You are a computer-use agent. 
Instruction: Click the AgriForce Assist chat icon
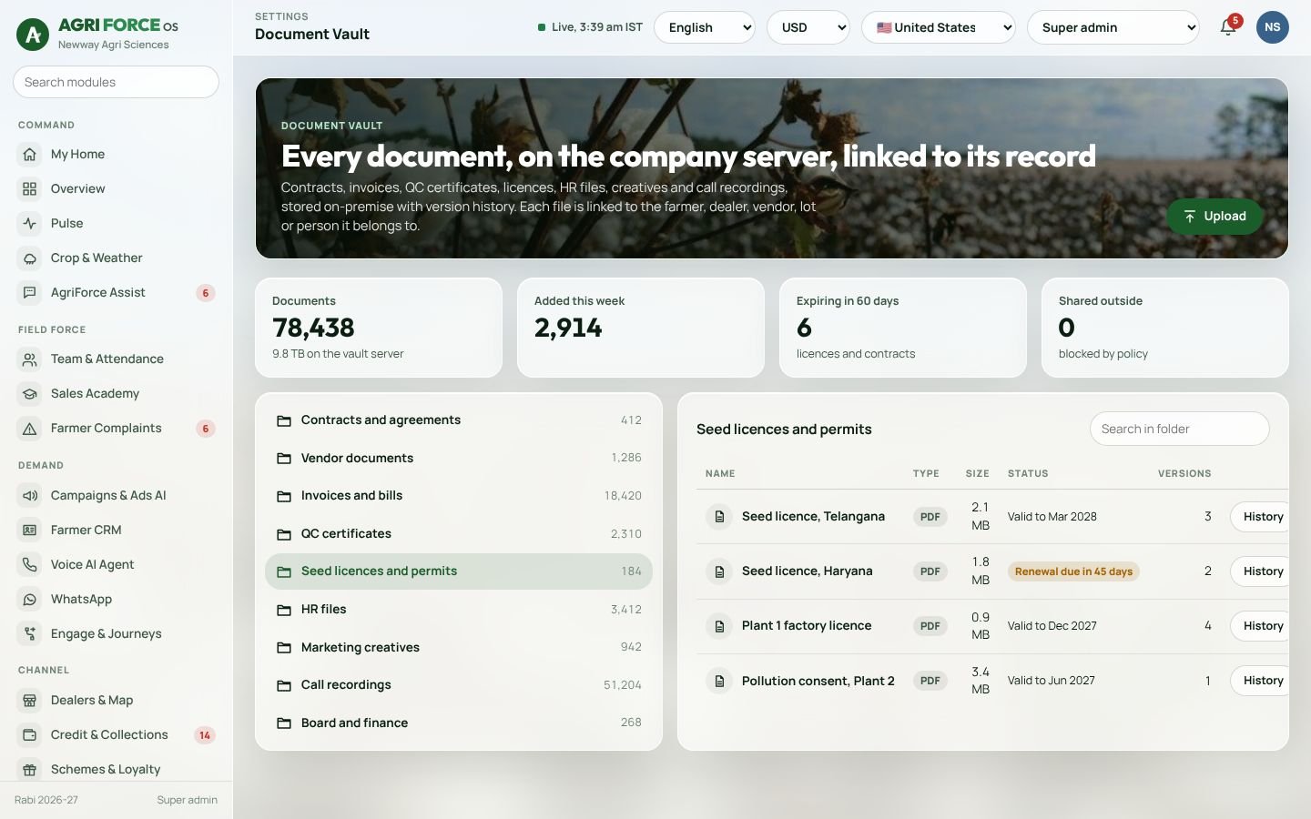(x=30, y=292)
